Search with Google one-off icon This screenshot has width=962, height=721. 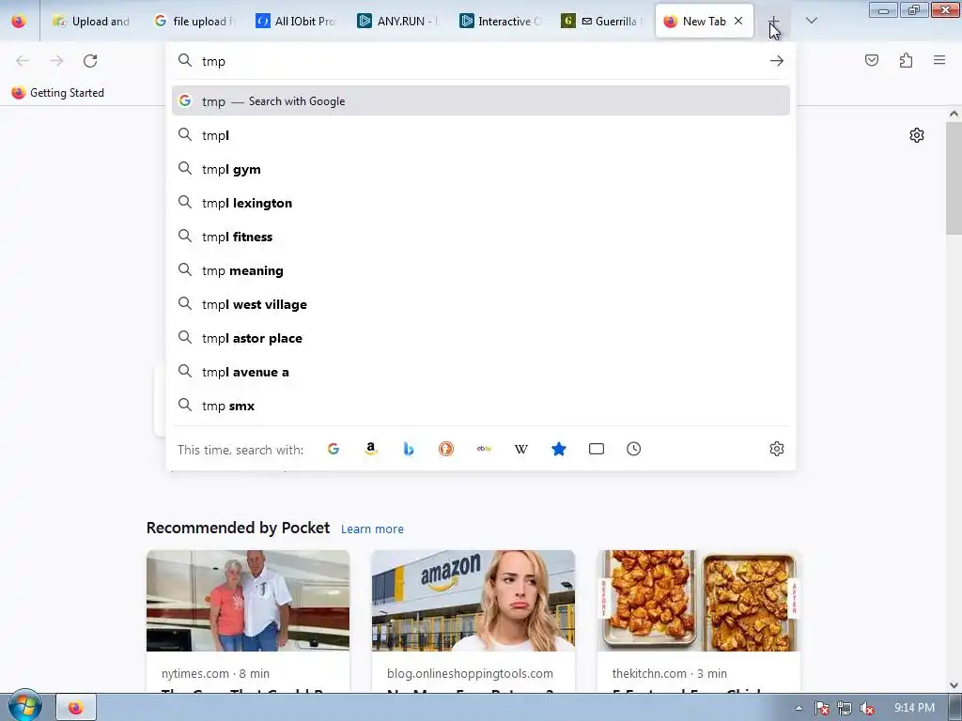pyautogui.click(x=334, y=449)
